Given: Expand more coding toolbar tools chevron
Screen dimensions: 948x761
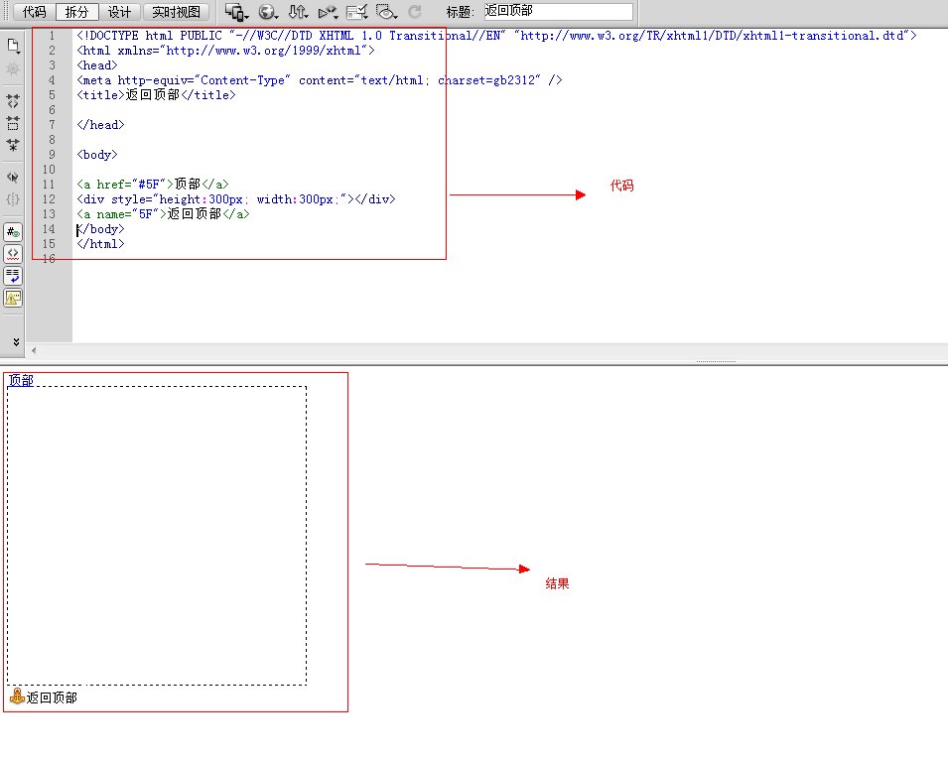Looking at the screenshot, I should 13,340.
